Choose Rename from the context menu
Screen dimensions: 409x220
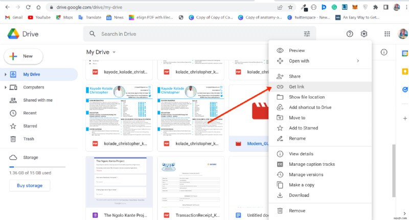coord(320,138)
